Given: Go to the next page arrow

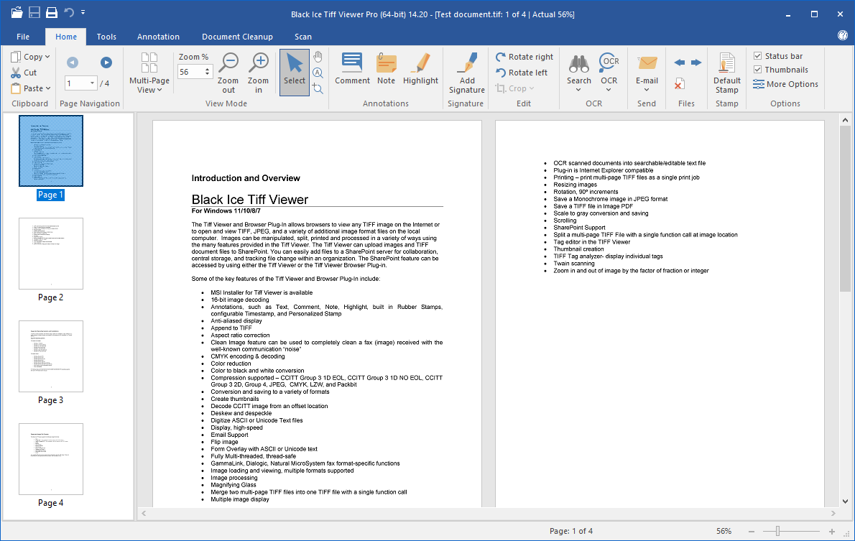Looking at the screenshot, I should [106, 63].
